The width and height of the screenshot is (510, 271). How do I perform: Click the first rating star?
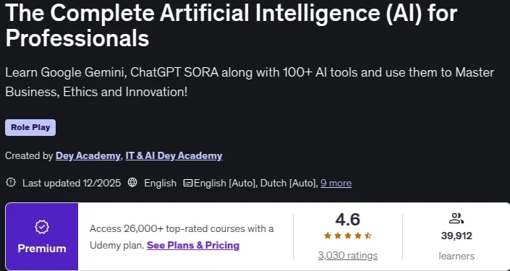tap(328, 236)
